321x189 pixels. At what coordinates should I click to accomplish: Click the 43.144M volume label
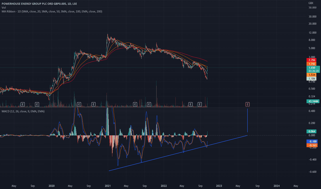coord(313,101)
